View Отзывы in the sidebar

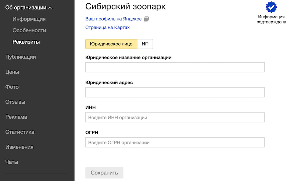coord(15,102)
